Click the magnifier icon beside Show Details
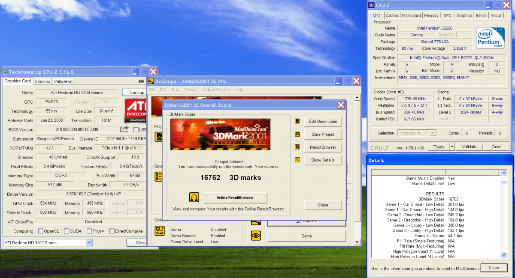The image size is (515, 278). click(297, 160)
